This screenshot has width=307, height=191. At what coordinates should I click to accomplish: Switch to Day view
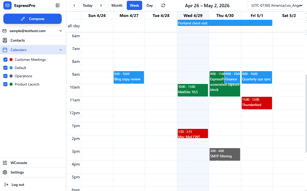click(x=150, y=5)
